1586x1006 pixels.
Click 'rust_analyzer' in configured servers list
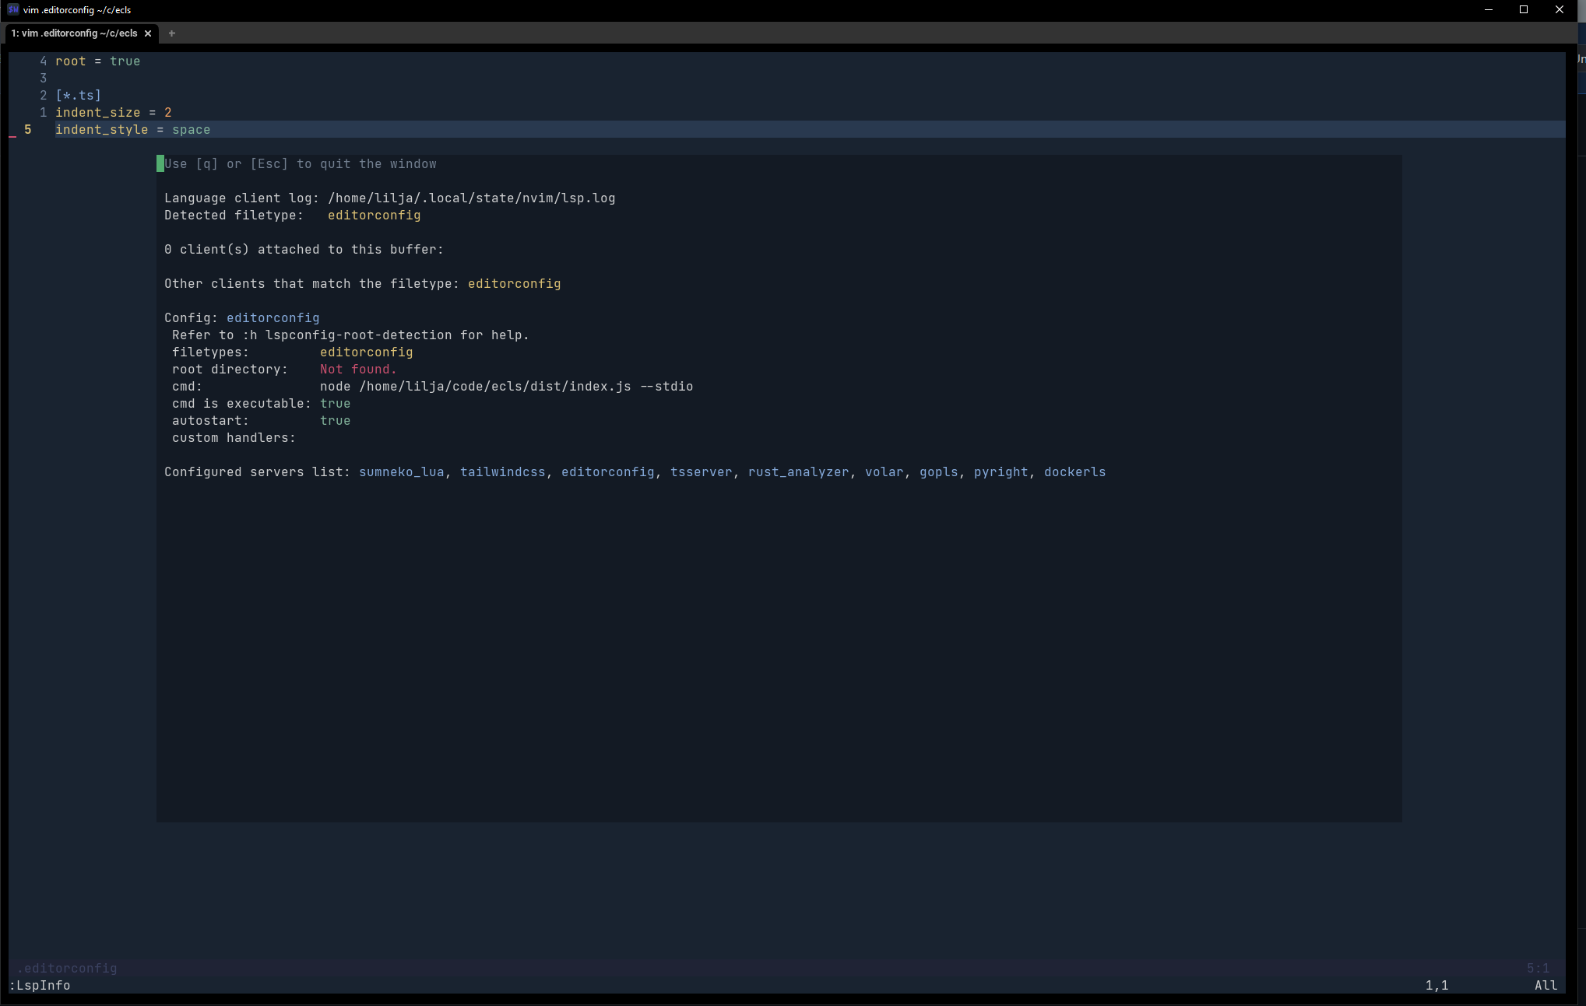point(799,472)
